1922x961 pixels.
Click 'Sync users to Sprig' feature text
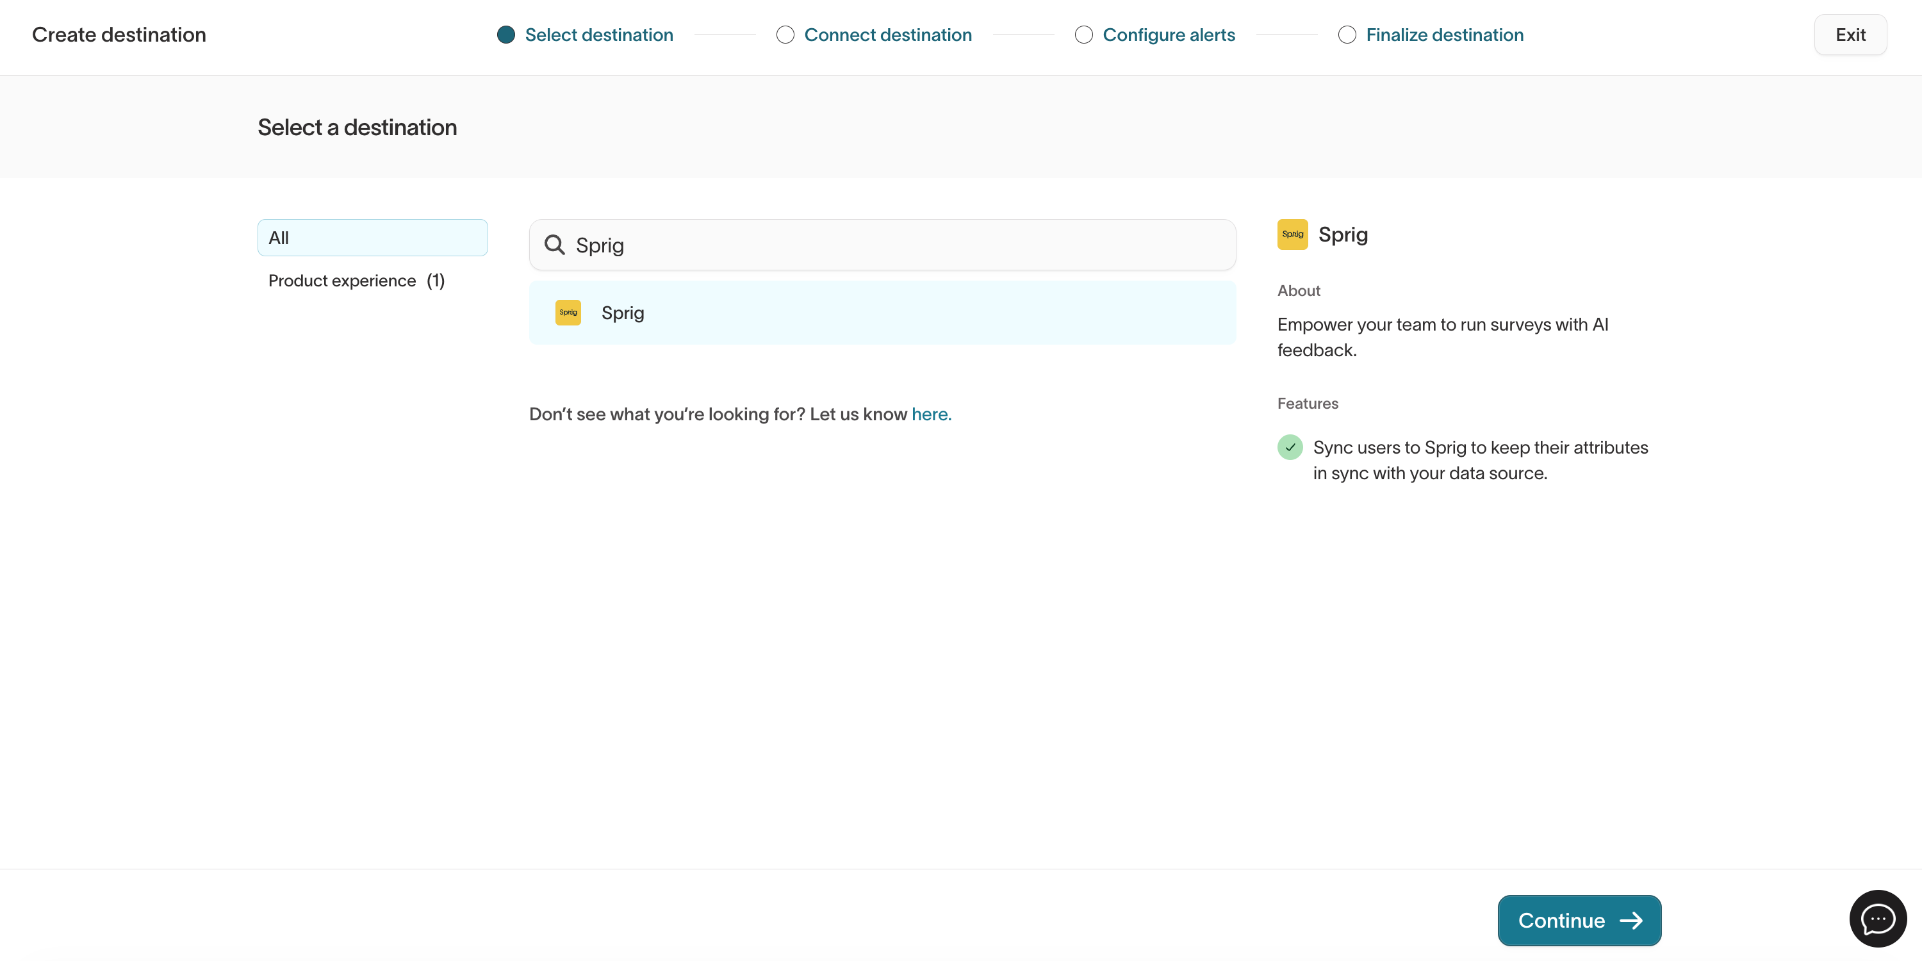[1481, 461]
